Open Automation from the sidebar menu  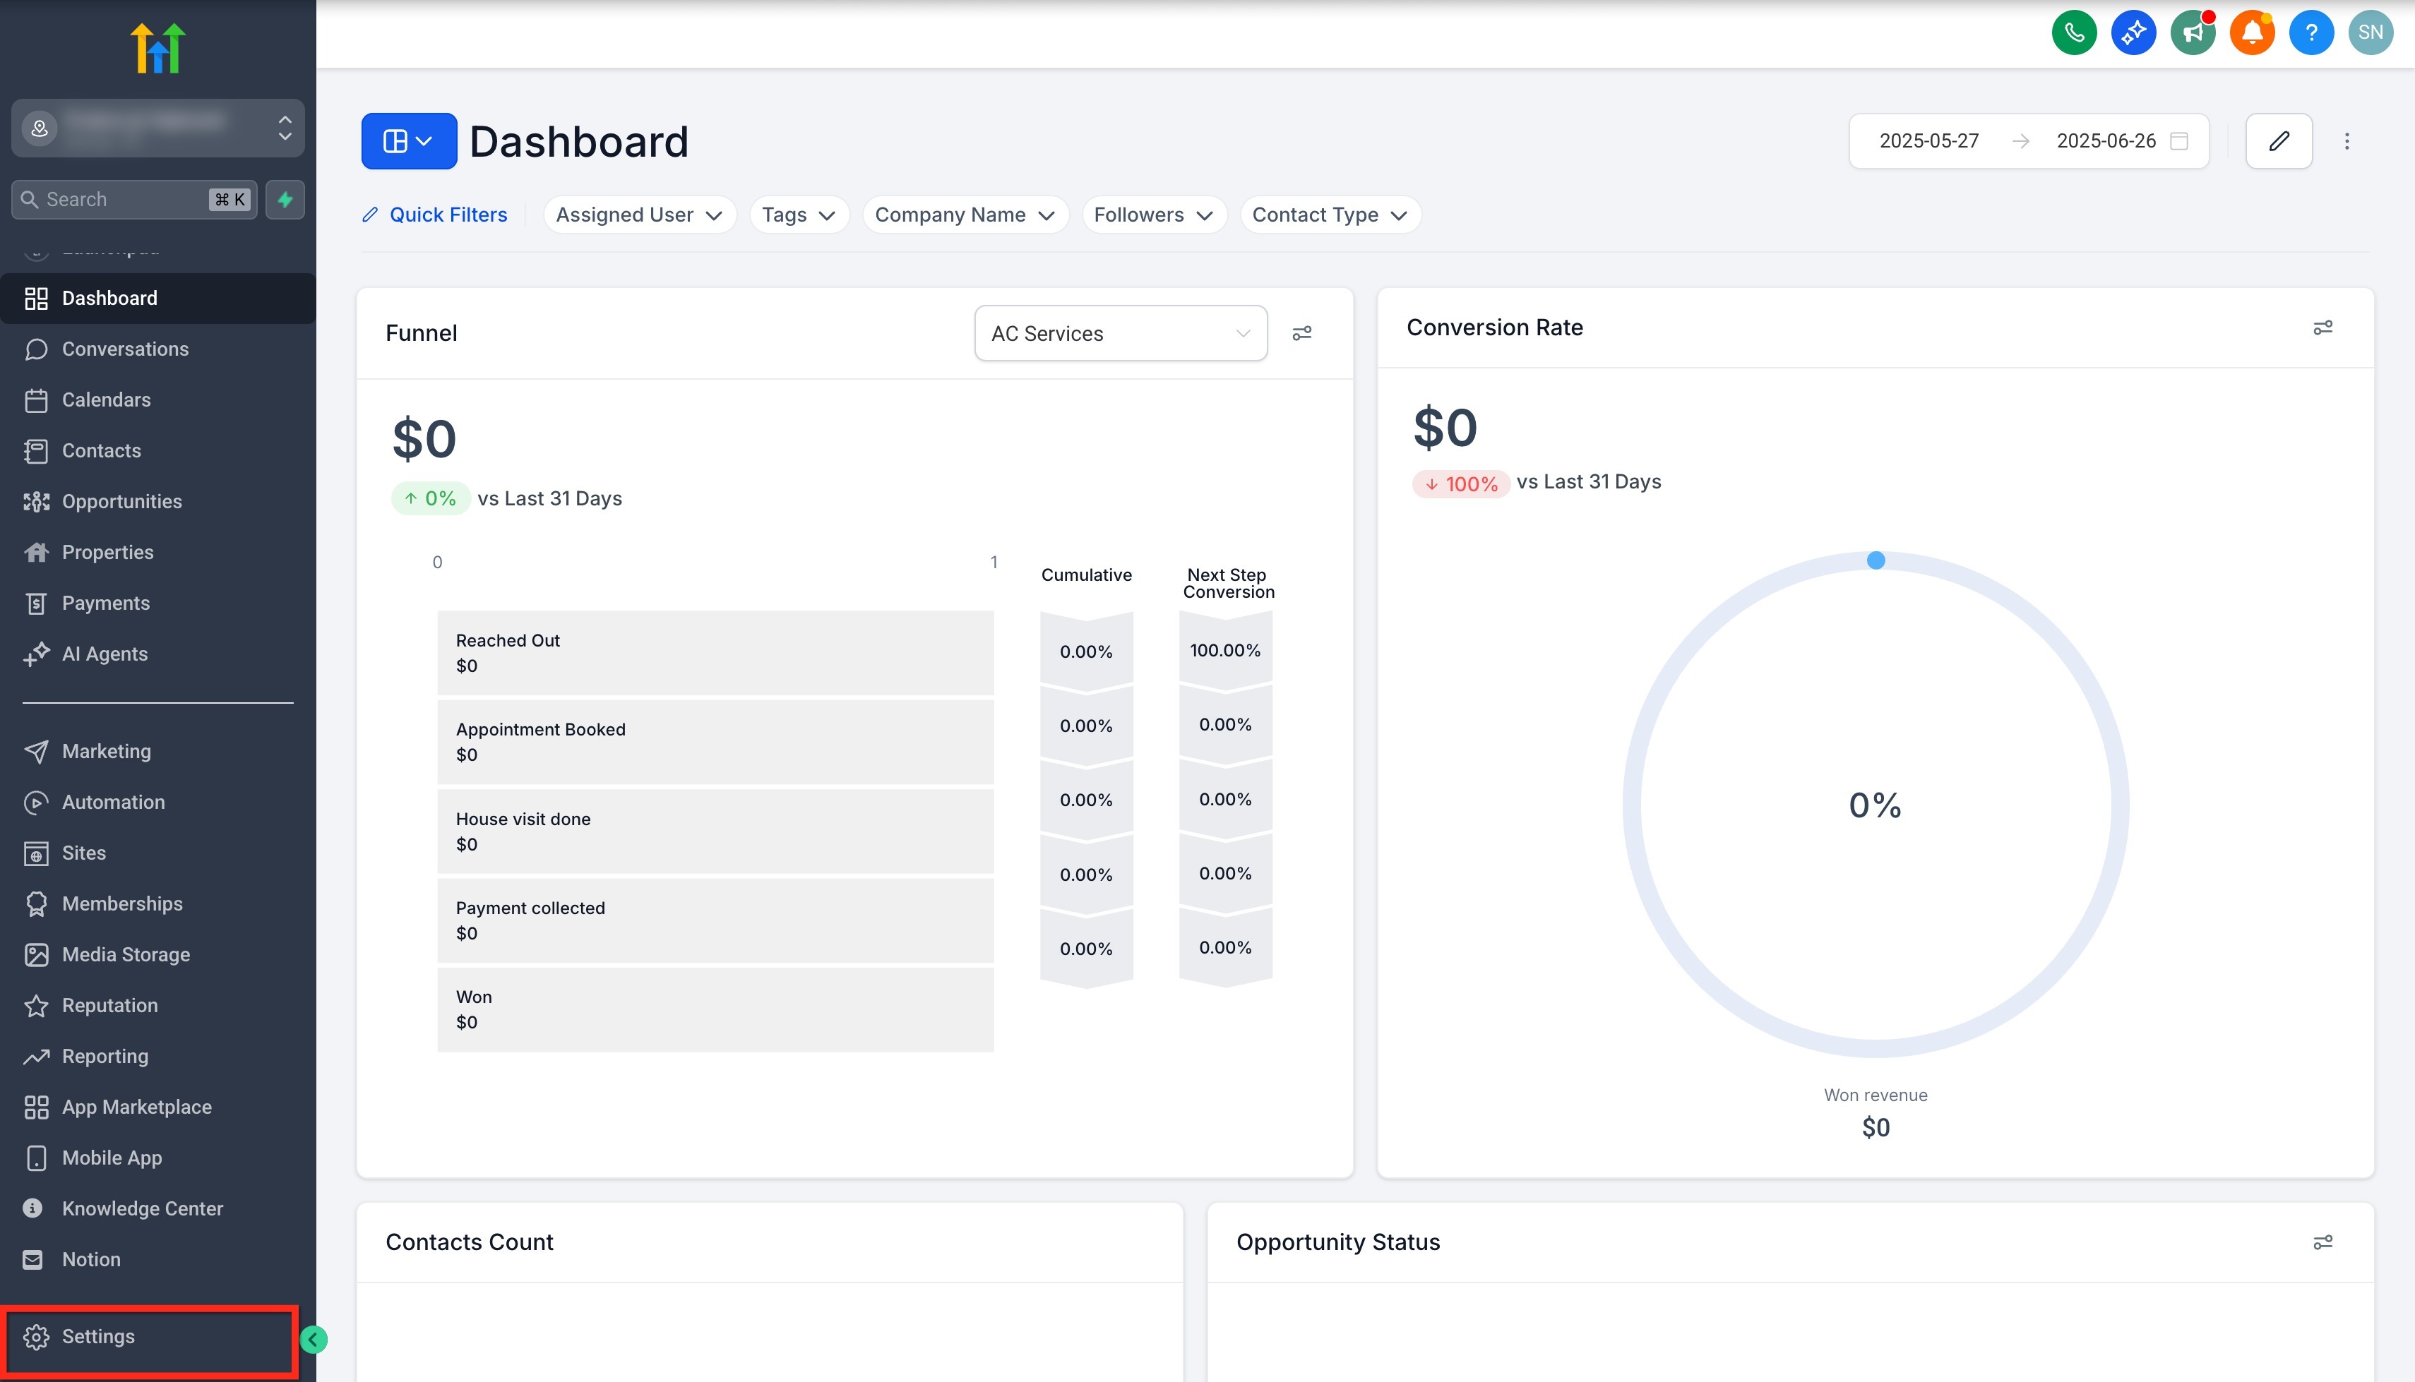tap(113, 802)
